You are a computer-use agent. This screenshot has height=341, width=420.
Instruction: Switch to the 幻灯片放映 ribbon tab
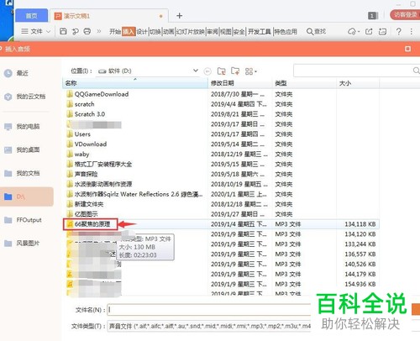pos(190,32)
